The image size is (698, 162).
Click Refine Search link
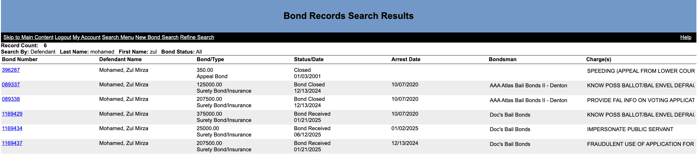pyautogui.click(x=197, y=37)
